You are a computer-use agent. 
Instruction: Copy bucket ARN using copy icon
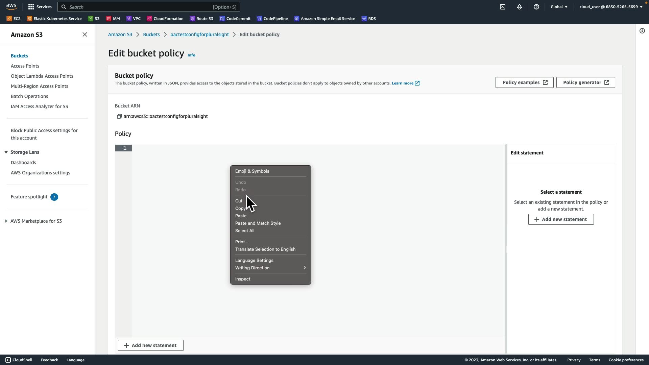pyautogui.click(x=119, y=116)
